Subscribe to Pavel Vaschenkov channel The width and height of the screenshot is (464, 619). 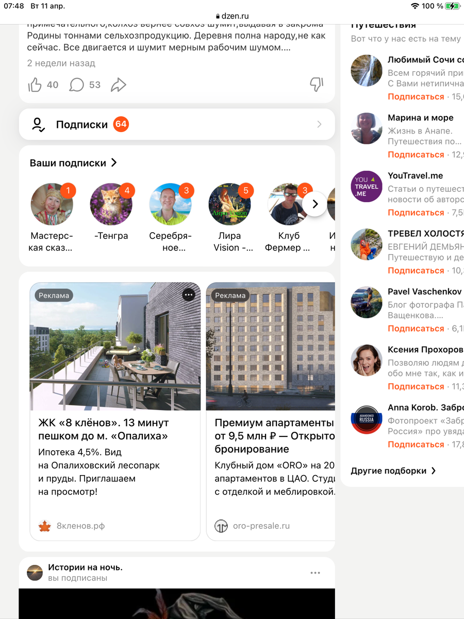point(416,328)
